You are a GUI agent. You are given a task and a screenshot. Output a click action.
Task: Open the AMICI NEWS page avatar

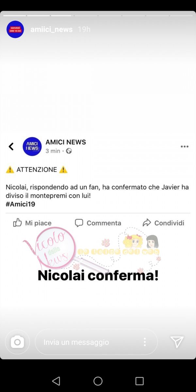pos(32,146)
